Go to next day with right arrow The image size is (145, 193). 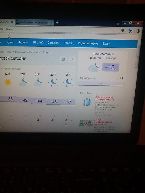(x=72, y=59)
